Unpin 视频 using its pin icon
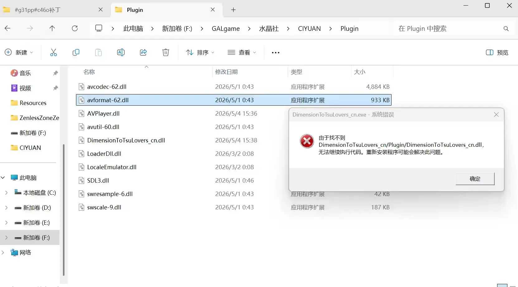This screenshot has height=287, width=518. point(55,88)
